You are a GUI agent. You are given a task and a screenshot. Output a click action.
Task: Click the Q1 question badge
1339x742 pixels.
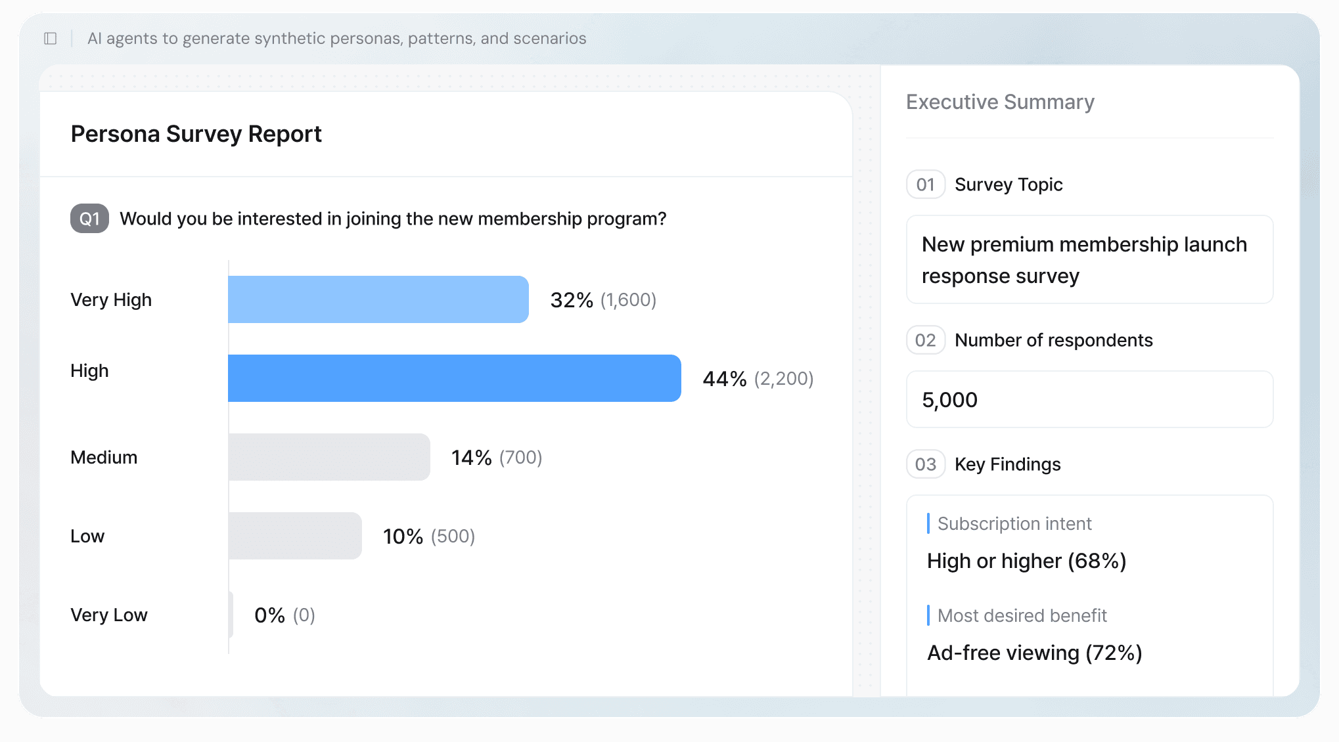pos(89,219)
